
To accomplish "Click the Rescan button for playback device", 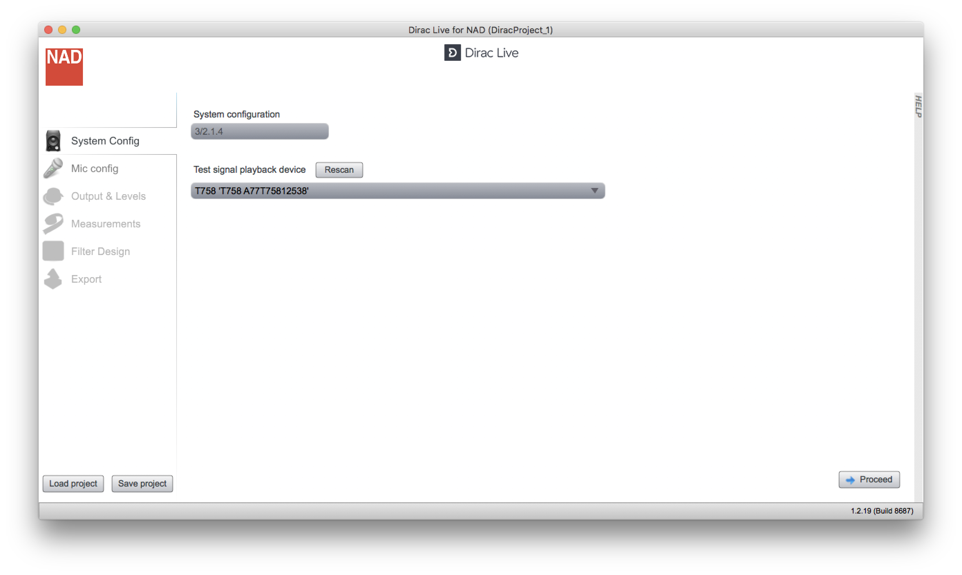I will point(338,169).
